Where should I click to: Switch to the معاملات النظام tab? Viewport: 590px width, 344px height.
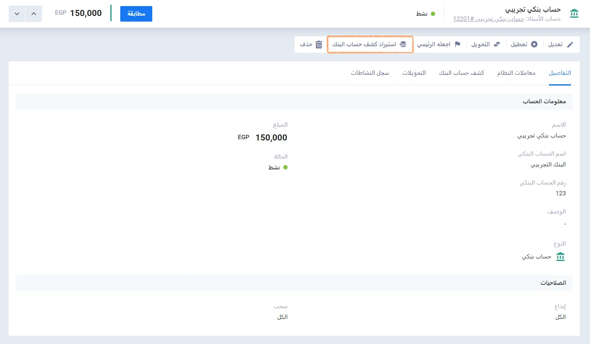[516, 73]
